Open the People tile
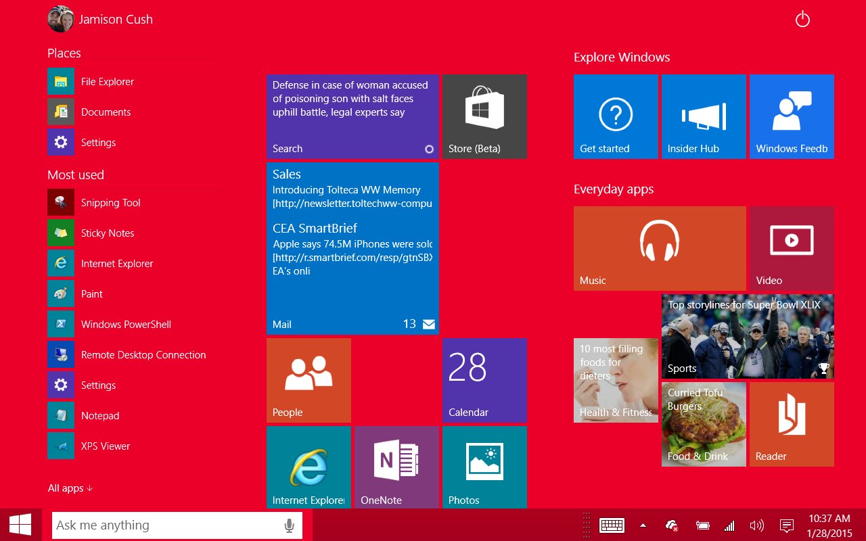Viewport: 866px width, 541px height. tap(309, 380)
